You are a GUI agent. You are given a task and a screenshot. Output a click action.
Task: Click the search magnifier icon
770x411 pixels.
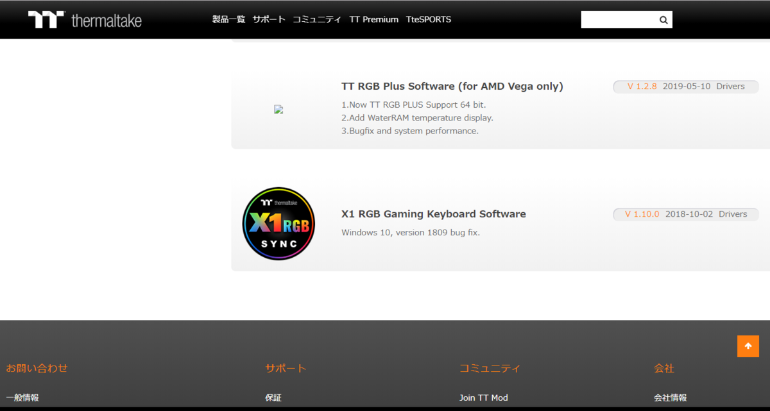pos(663,20)
